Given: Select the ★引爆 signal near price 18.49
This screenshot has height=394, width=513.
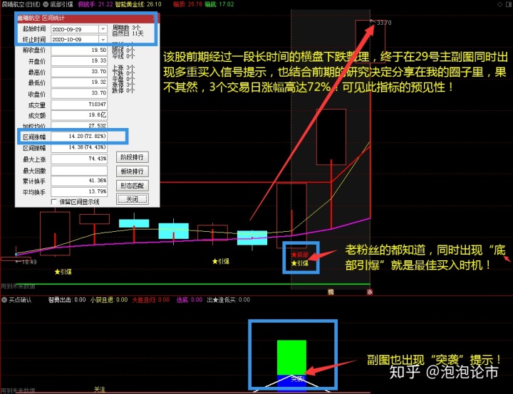Looking at the screenshot, I should (63, 272).
